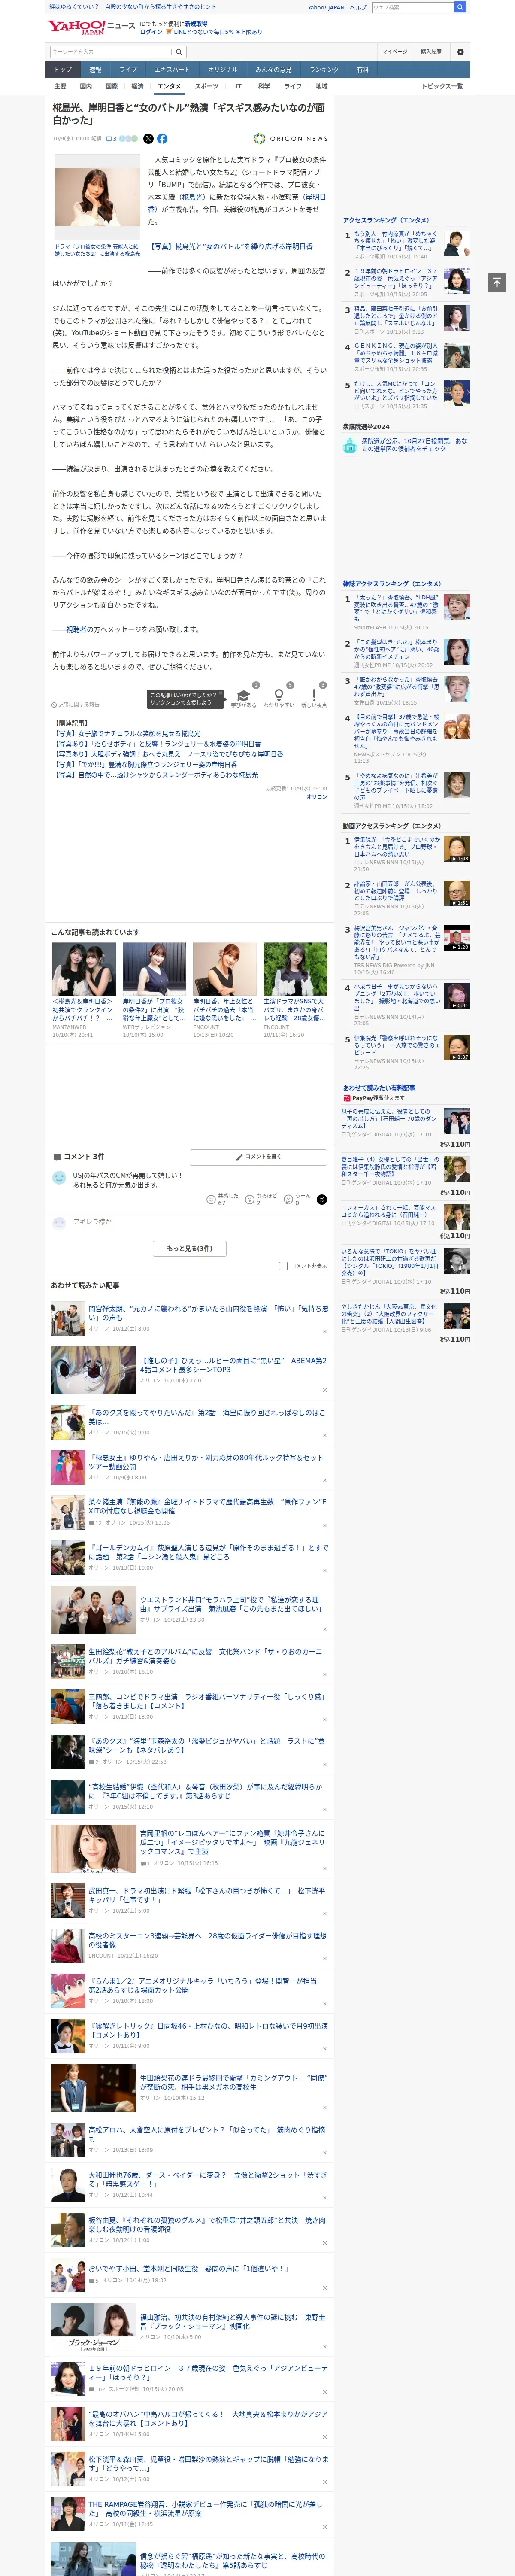Share the article on X

[x=148, y=139]
